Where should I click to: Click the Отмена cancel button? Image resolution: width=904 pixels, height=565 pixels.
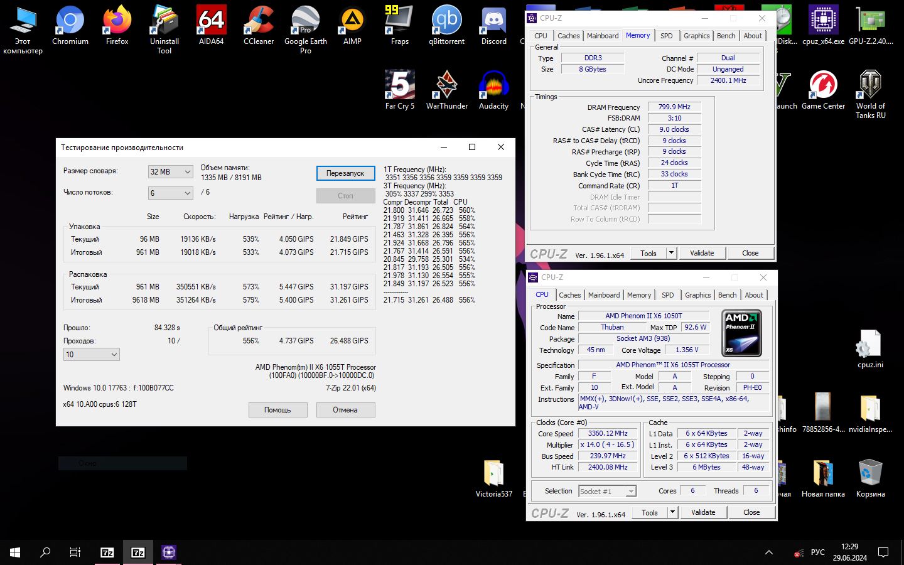tap(345, 410)
